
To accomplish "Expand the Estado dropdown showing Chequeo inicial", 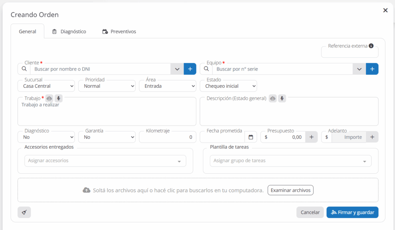I will coord(228,86).
